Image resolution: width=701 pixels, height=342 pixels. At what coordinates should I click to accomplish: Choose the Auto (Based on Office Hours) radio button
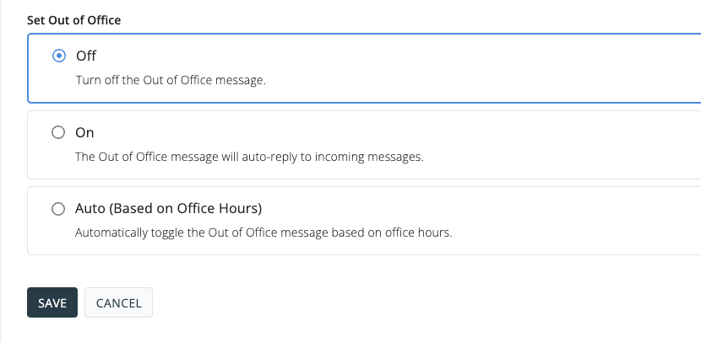pyautogui.click(x=58, y=208)
